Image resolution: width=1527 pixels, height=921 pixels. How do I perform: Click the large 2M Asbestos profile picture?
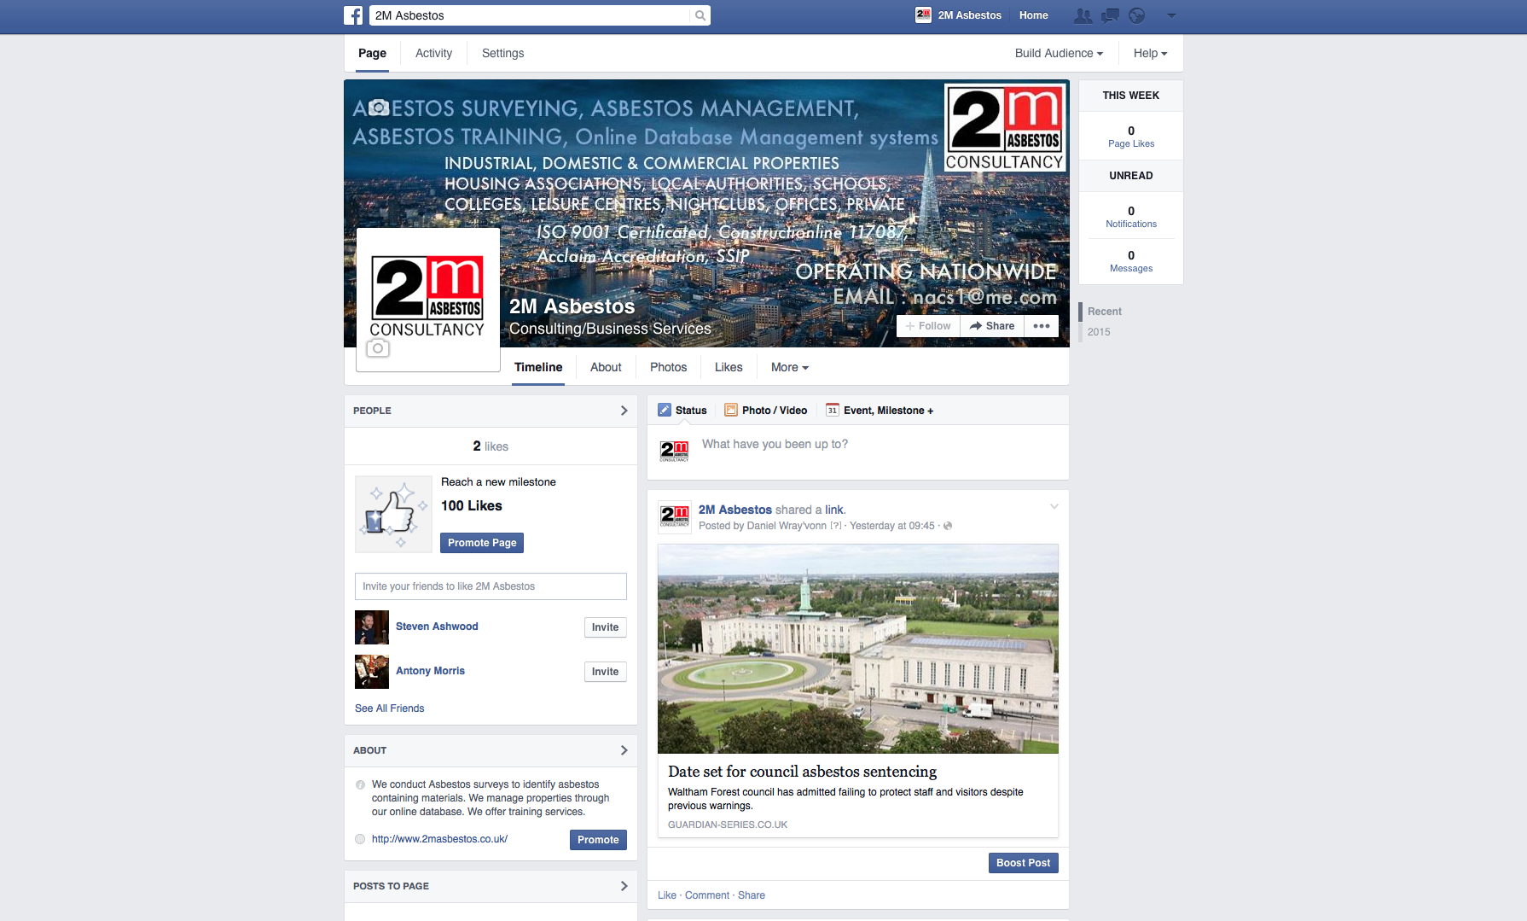coord(427,300)
